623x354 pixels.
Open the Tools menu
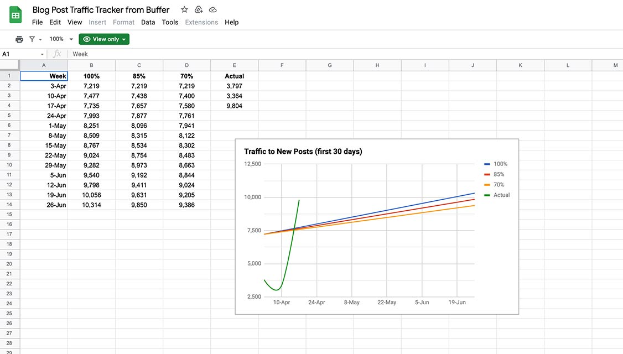pos(170,22)
